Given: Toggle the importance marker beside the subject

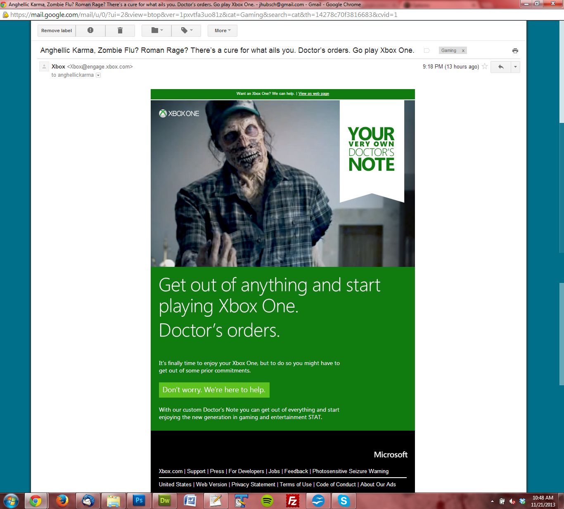Looking at the screenshot, I should 427,51.
